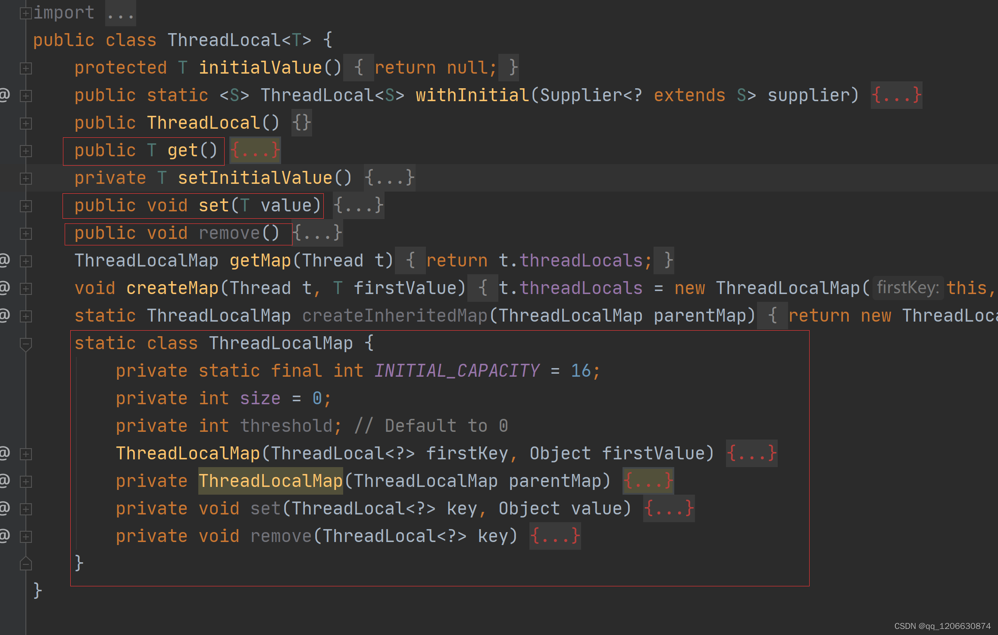The height and width of the screenshot is (635, 998).
Task: Expand folded body of ThreadLocalMap(firstKey, firstValue)
Action: pyautogui.click(x=751, y=453)
